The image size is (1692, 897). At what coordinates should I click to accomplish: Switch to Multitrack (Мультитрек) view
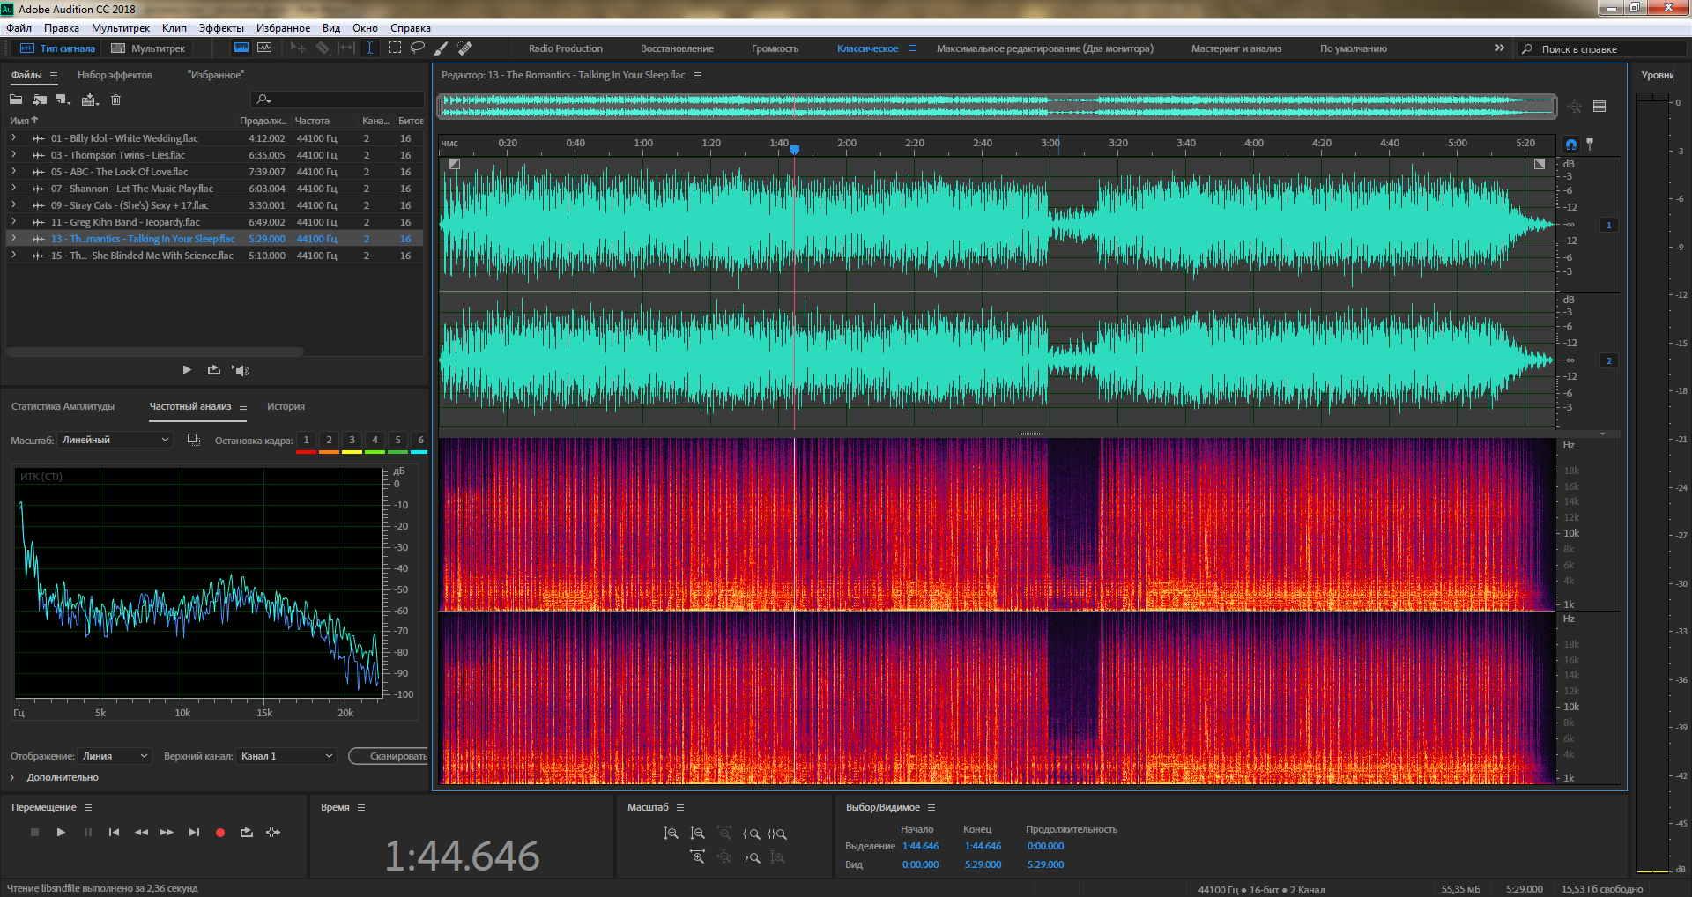[x=148, y=48]
